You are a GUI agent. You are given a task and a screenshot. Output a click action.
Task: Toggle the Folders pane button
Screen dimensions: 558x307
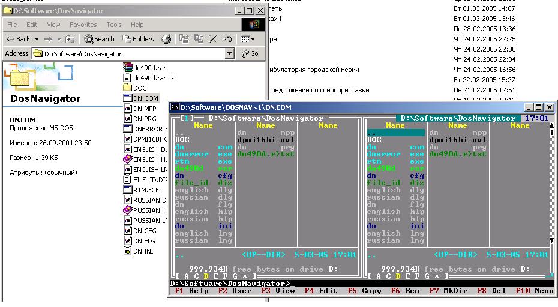coord(138,39)
